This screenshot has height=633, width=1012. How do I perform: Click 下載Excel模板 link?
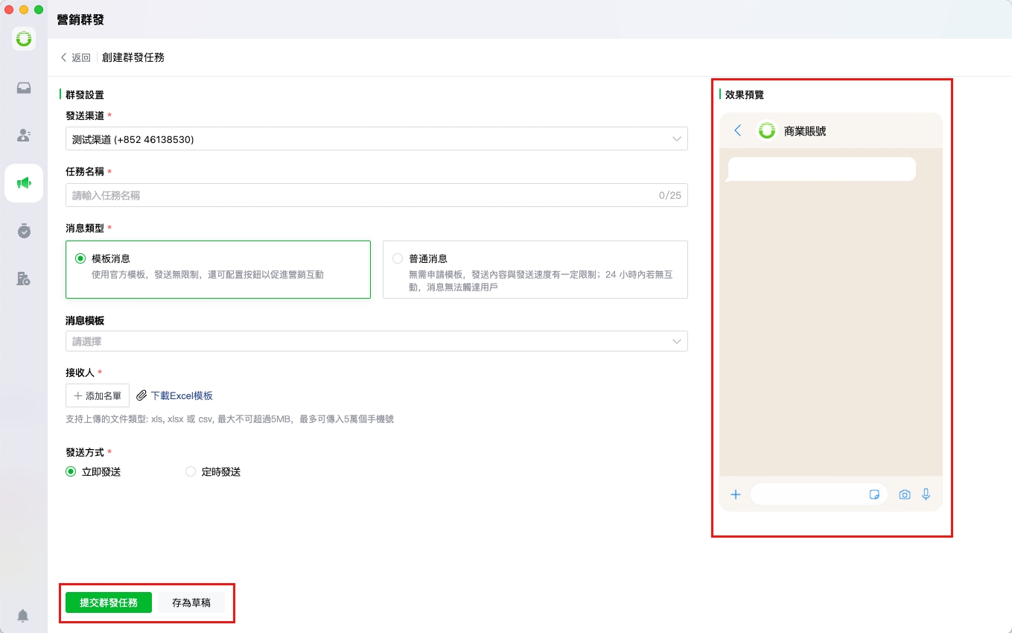(181, 395)
